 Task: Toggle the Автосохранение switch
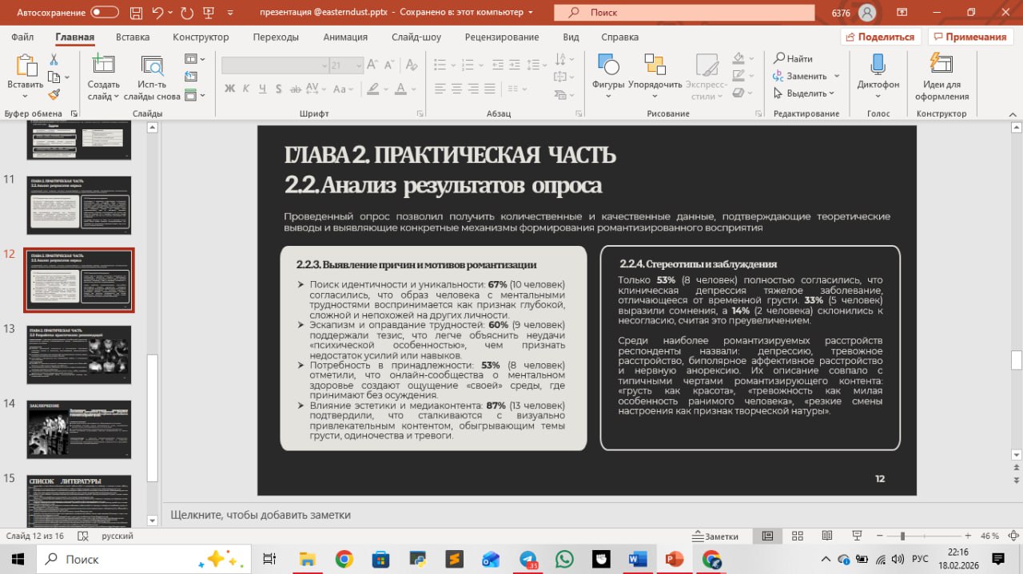pyautogui.click(x=105, y=13)
